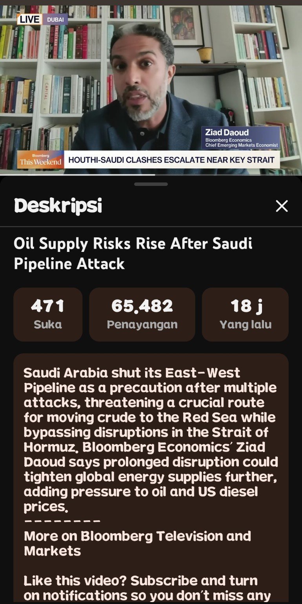This screenshot has width=302, height=604.
Task: Close the Deskripsi panel with X
Action: [x=282, y=206]
